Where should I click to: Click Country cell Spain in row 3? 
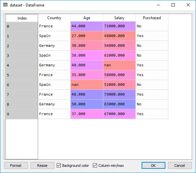54,55
